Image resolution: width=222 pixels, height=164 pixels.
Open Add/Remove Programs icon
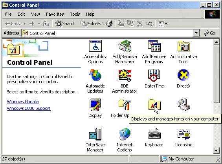[154, 46]
